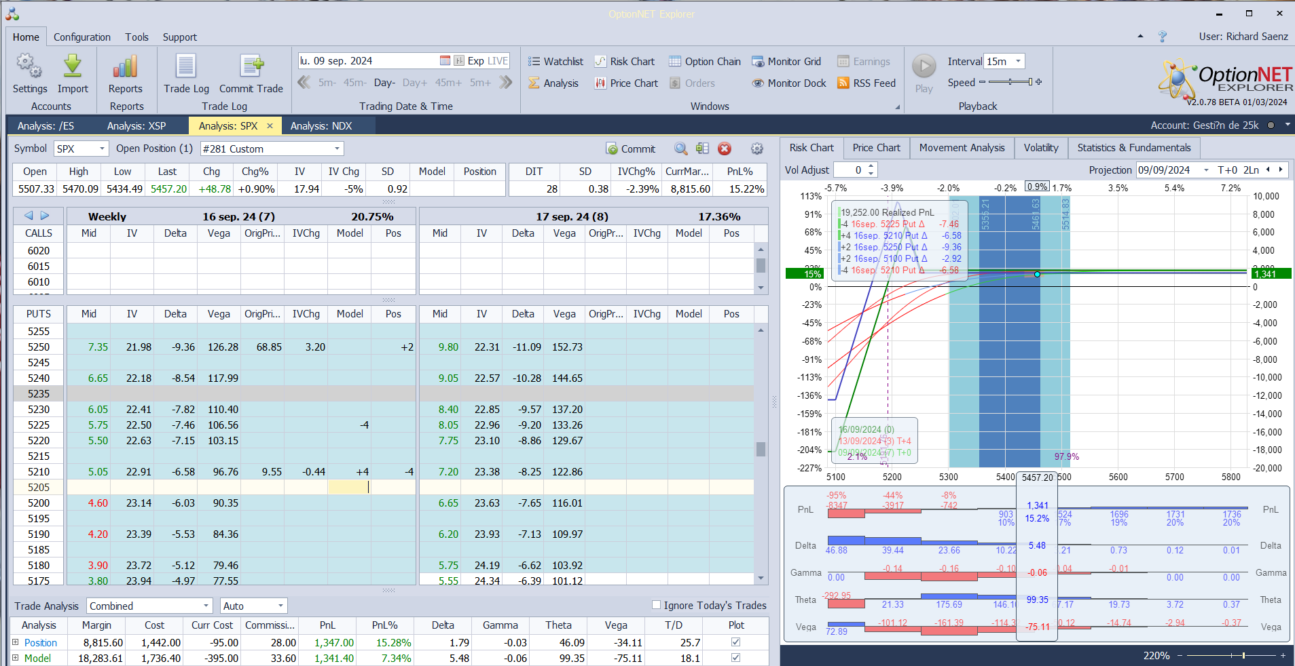Switch to the Volatility tab
Screen dimensions: 1295x666
coord(1040,148)
